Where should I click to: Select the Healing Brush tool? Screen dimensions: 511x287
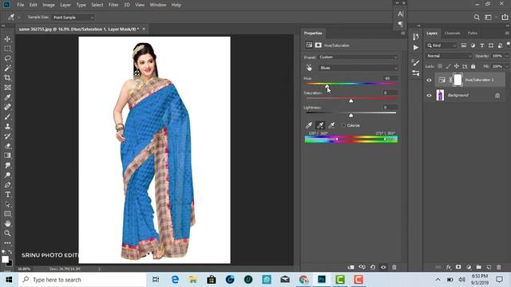(7, 107)
